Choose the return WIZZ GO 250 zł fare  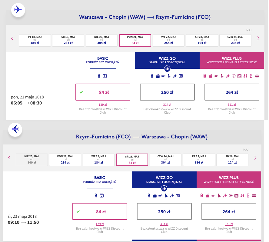(x=164, y=211)
